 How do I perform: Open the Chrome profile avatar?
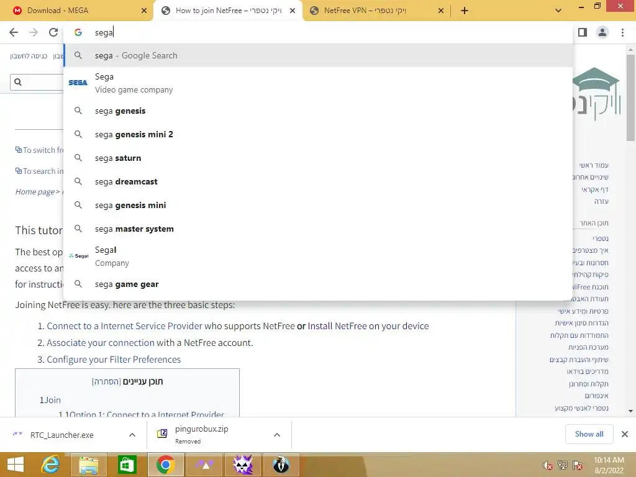(602, 32)
